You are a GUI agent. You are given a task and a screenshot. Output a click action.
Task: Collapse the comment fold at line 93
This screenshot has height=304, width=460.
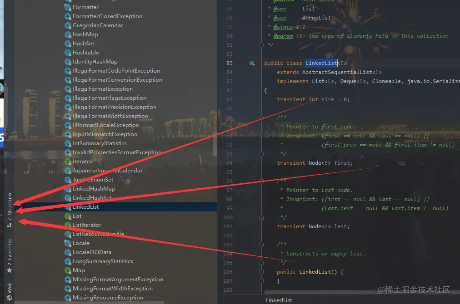pyautogui.click(x=261, y=154)
